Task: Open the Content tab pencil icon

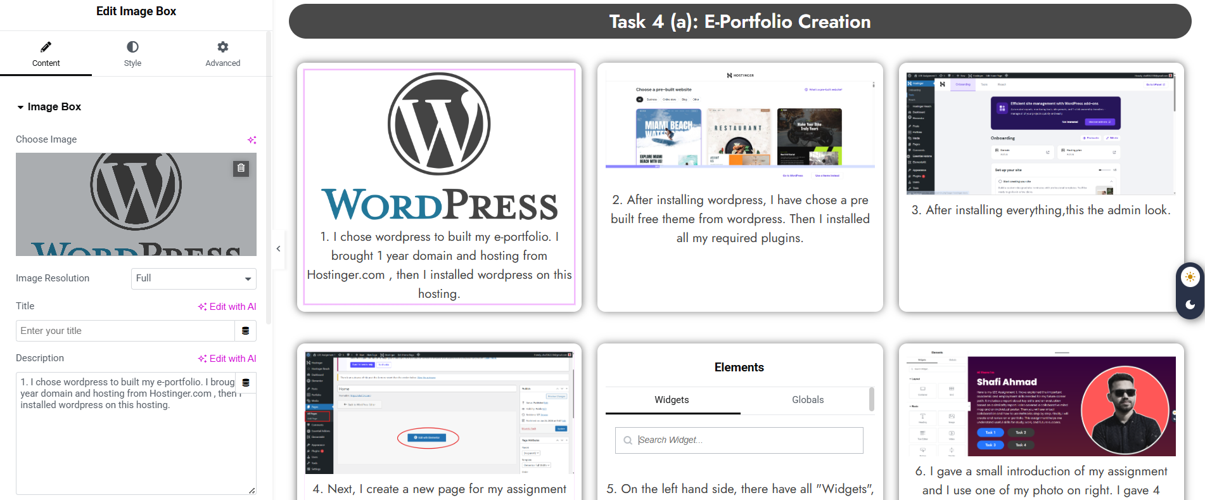Action: 46,47
